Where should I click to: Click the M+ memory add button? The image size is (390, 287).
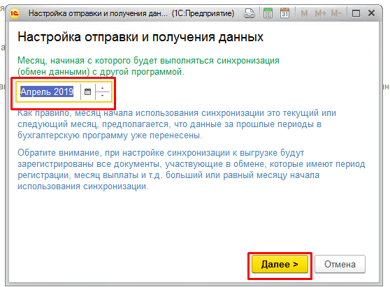pyautogui.click(x=321, y=13)
